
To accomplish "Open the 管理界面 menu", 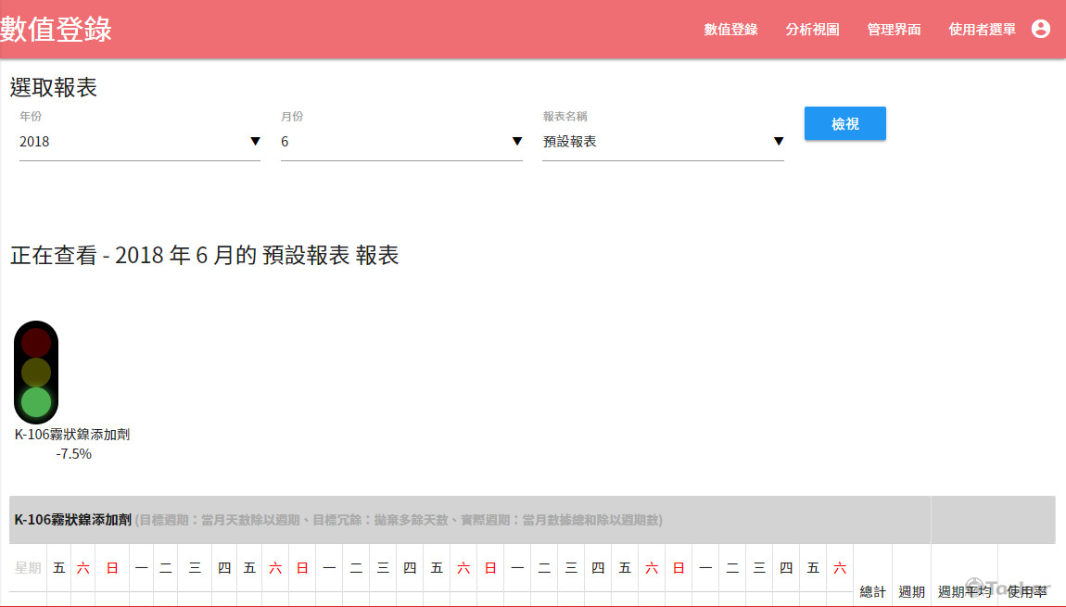I will tap(893, 29).
